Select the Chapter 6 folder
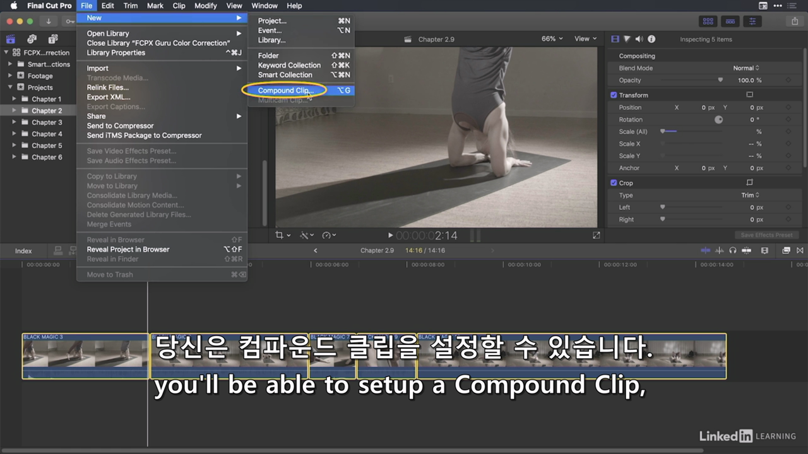This screenshot has height=454, width=808. (47, 157)
